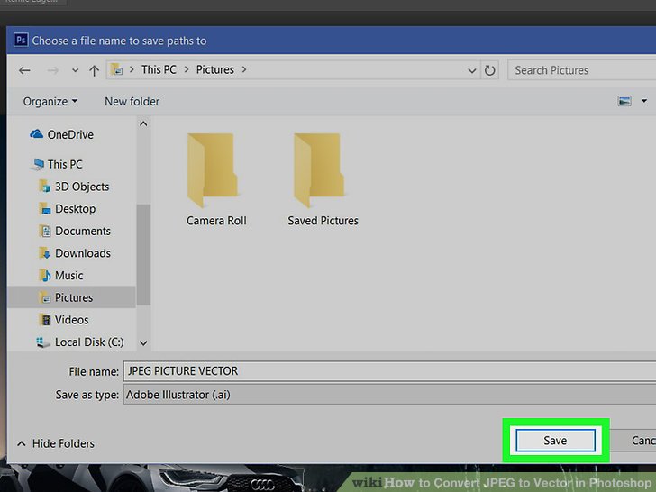The height and width of the screenshot is (492, 656).
Task: Click the Downloads arrow folder icon
Action: point(45,252)
